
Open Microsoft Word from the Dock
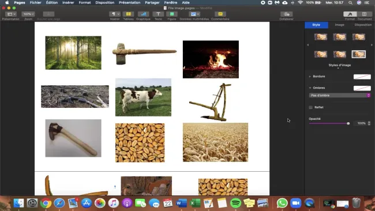[x=182, y=203]
